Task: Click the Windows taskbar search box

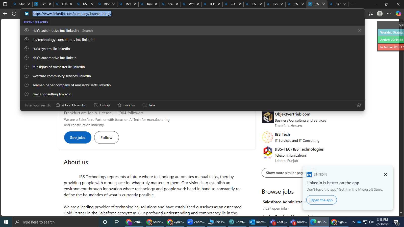Action: [x=56, y=222]
